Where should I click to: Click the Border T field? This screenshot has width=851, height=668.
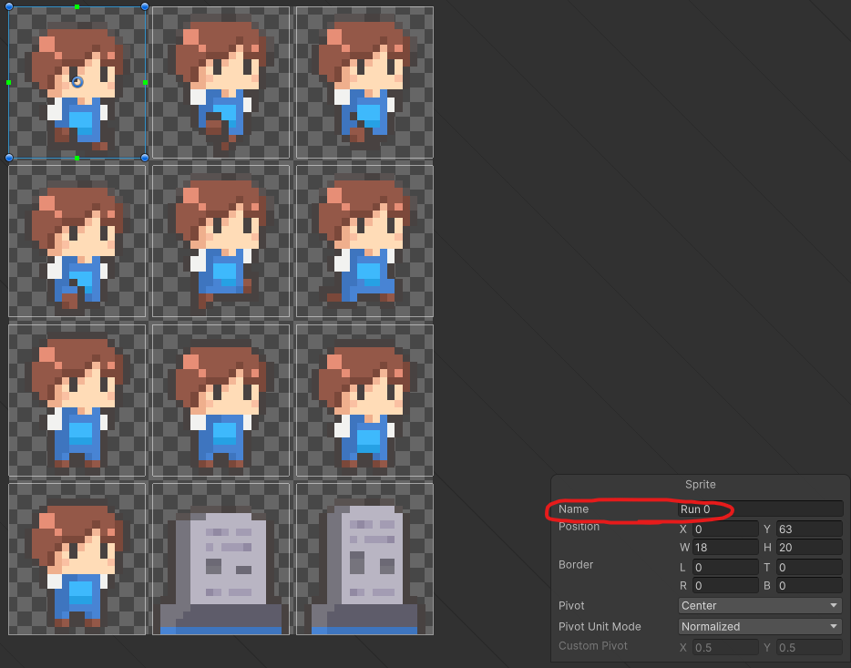pyautogui.click(x=809, y=568)
